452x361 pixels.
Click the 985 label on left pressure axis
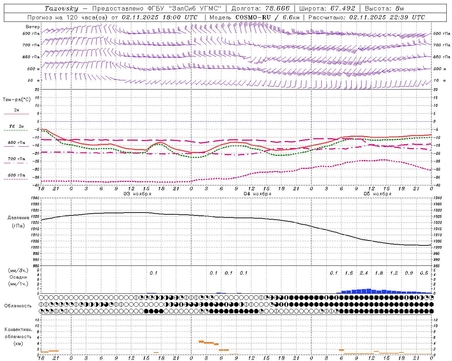(35, 266)
